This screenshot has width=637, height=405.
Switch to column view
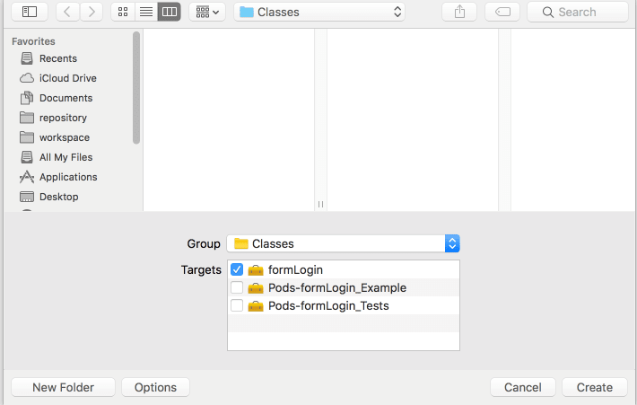click(170, 12)
